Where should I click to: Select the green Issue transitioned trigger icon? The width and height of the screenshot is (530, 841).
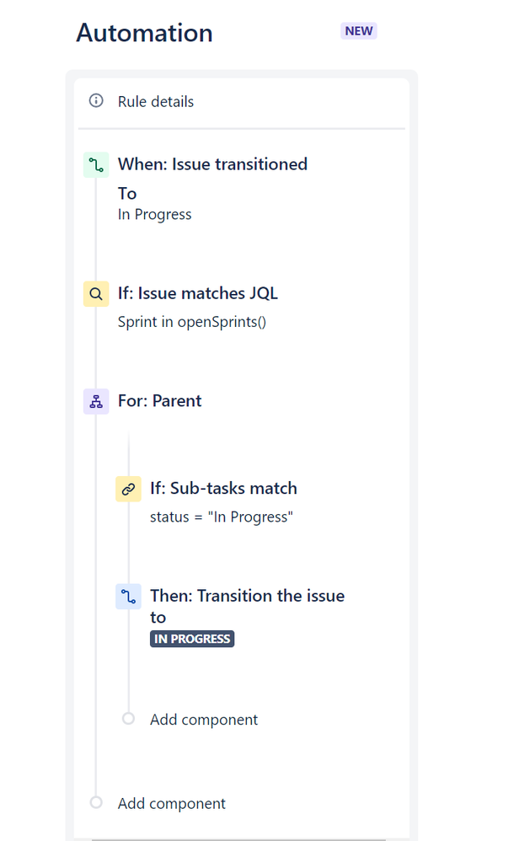(x=96, y=165)
